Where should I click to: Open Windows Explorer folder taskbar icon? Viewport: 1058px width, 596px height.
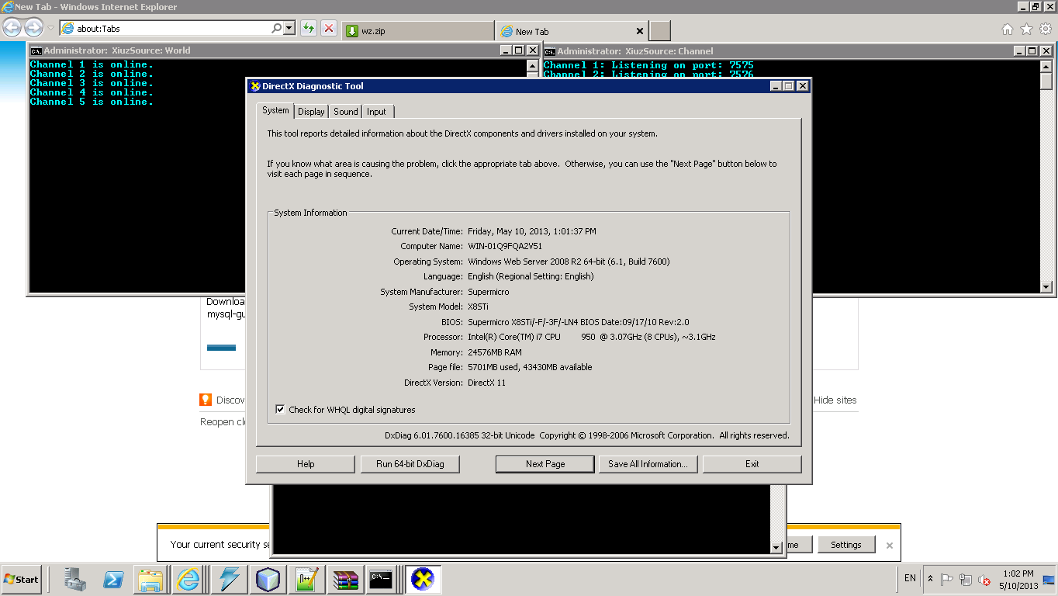pyautogui.click(x=151, y=579)
